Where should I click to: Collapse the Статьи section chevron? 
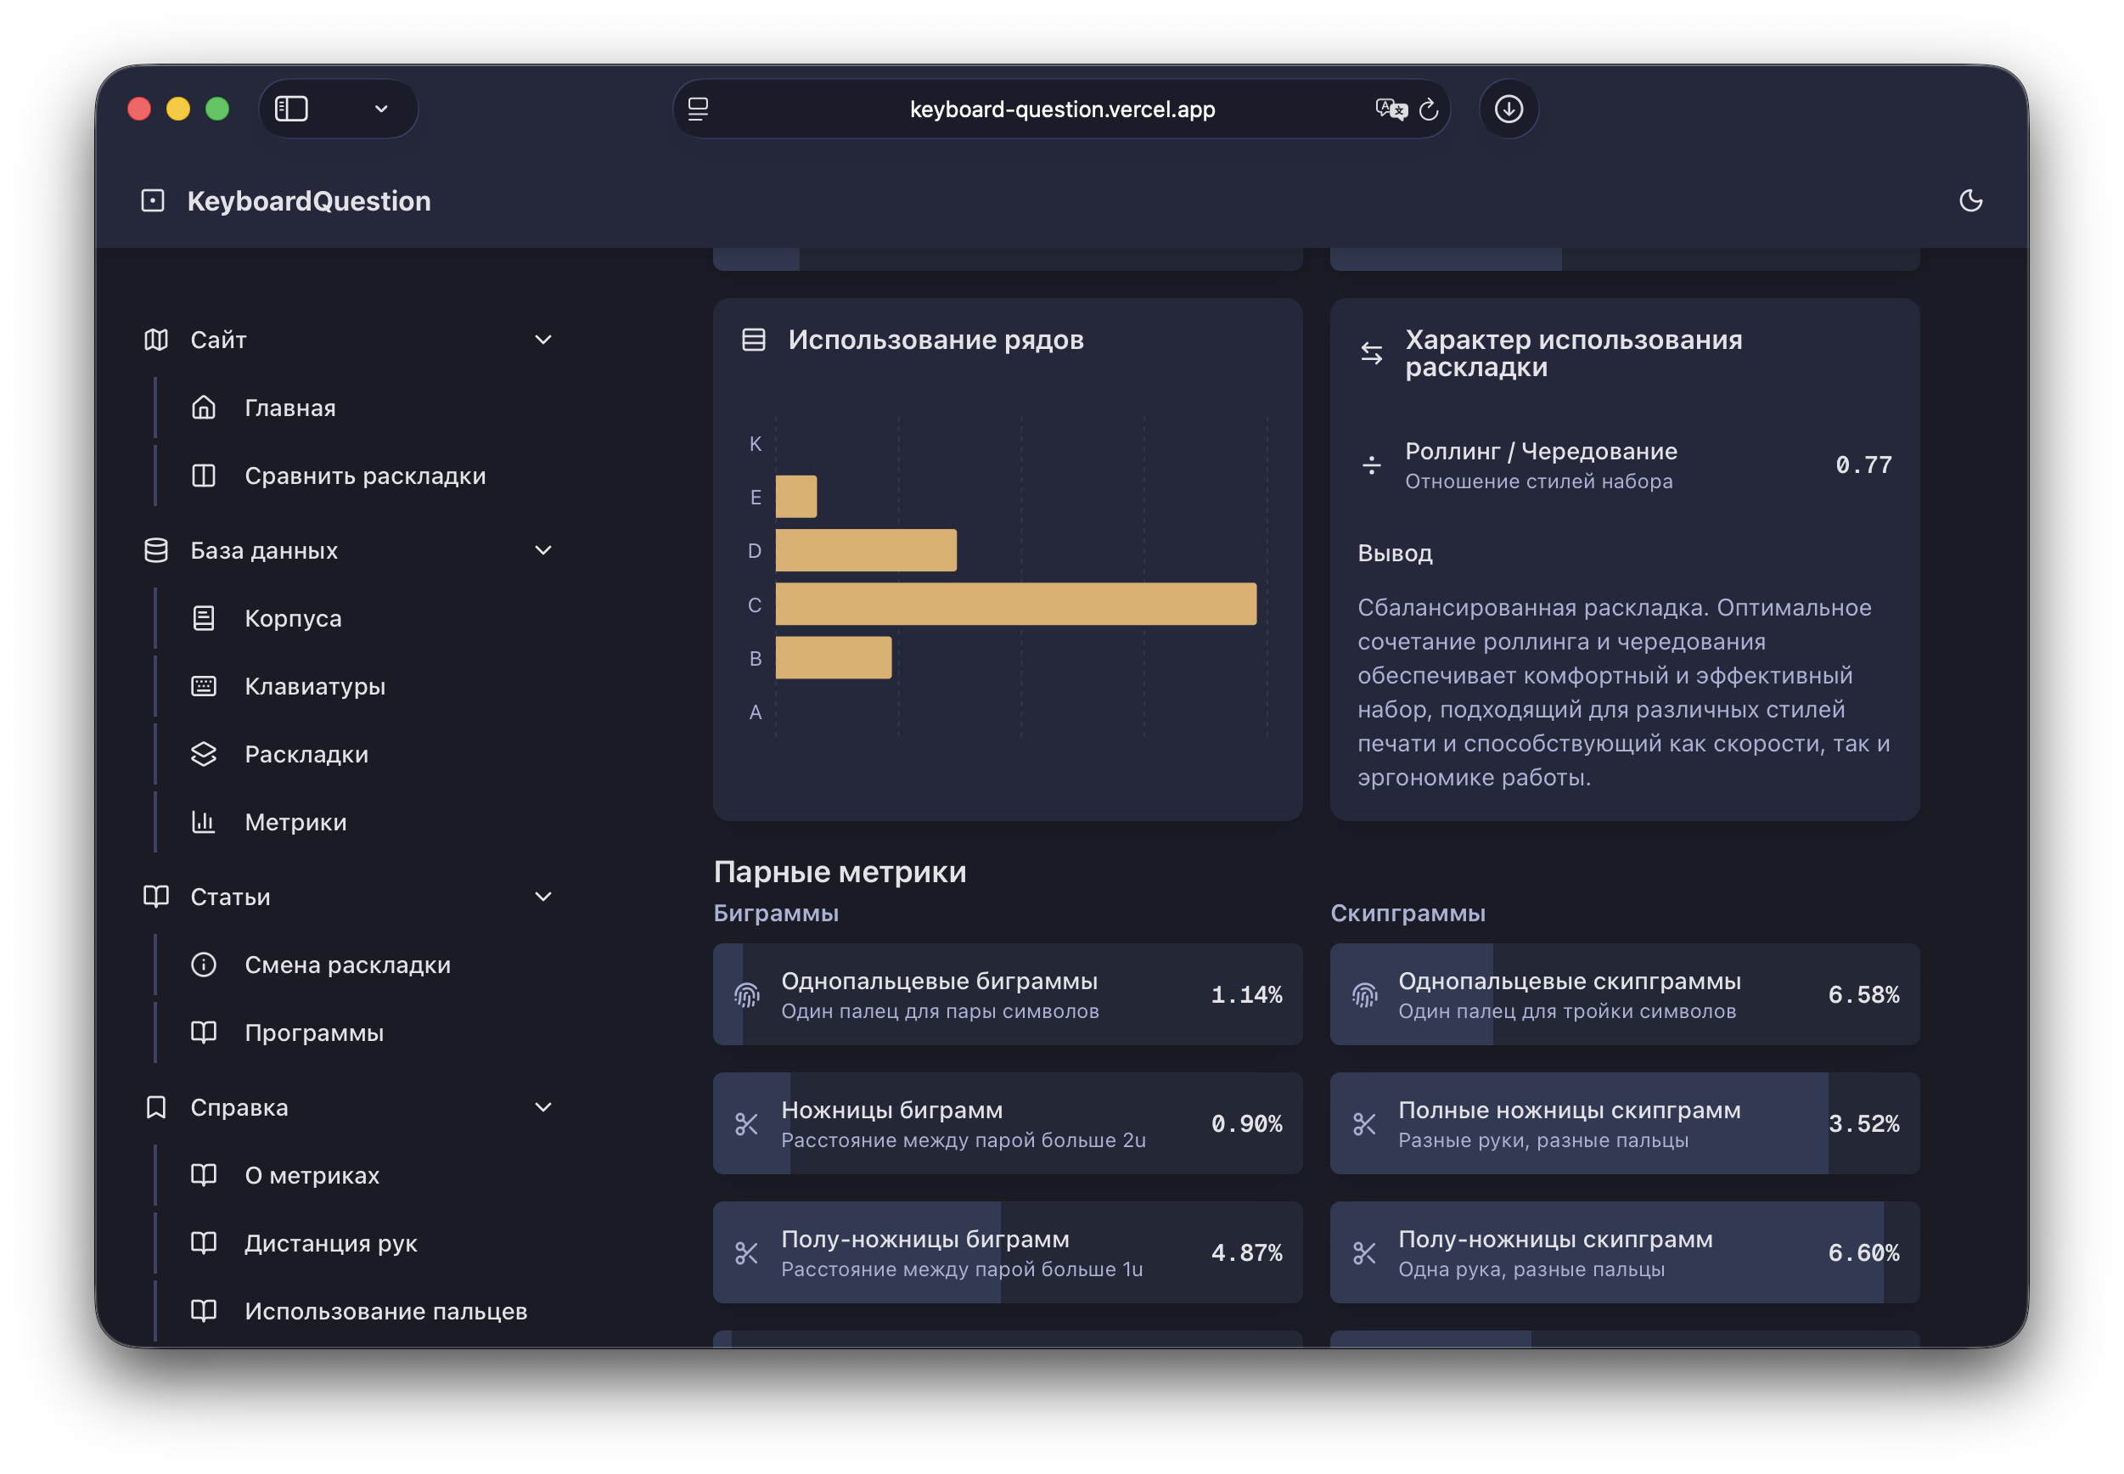click(543, 897)
